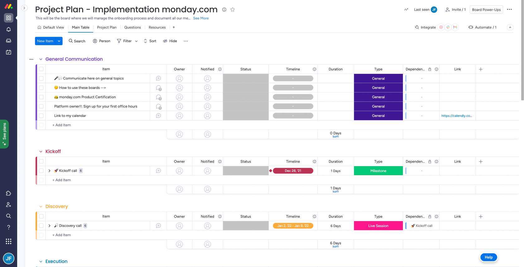524x267 pixels.
Task: Expand Kickoff call subitems
Action: 49,171
